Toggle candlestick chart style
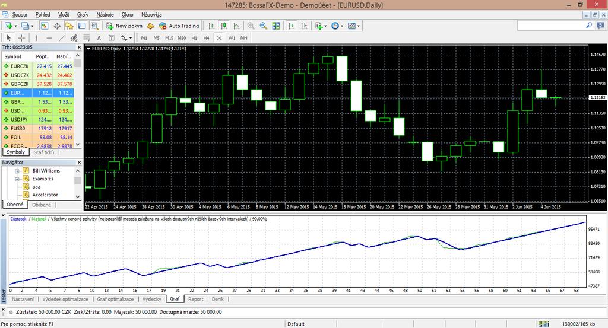 (x=224, y=26)
